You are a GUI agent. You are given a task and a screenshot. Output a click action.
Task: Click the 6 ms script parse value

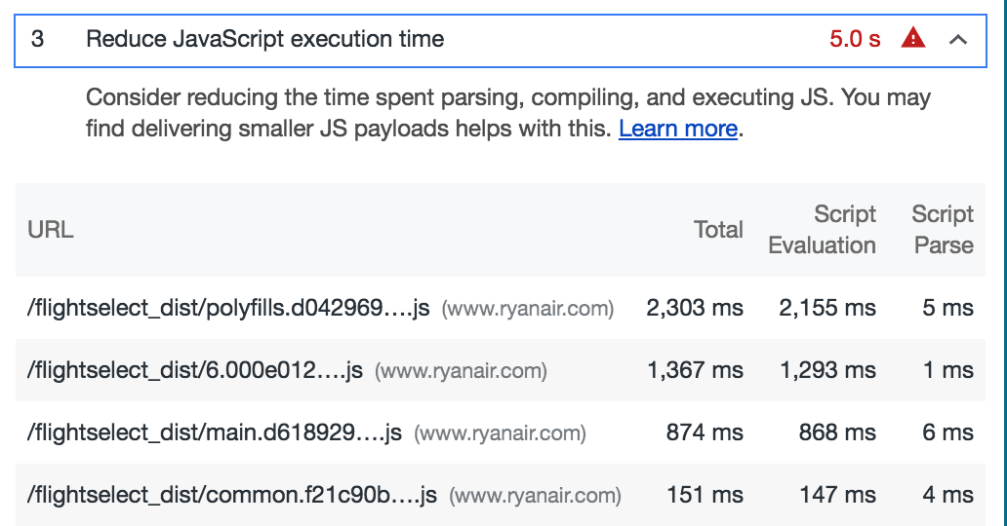pos(947,433)
